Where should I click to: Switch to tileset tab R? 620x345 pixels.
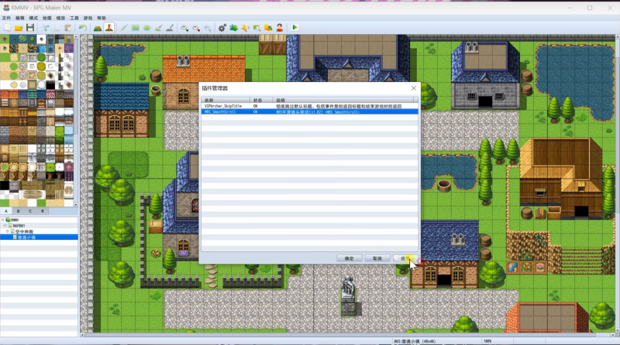[43, 211]
